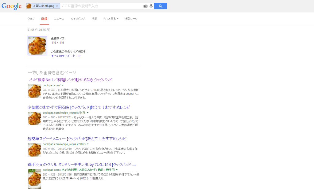Remove the uploaded image chip with X
Screen dimensions: 314x189
[x=57, y=6]
